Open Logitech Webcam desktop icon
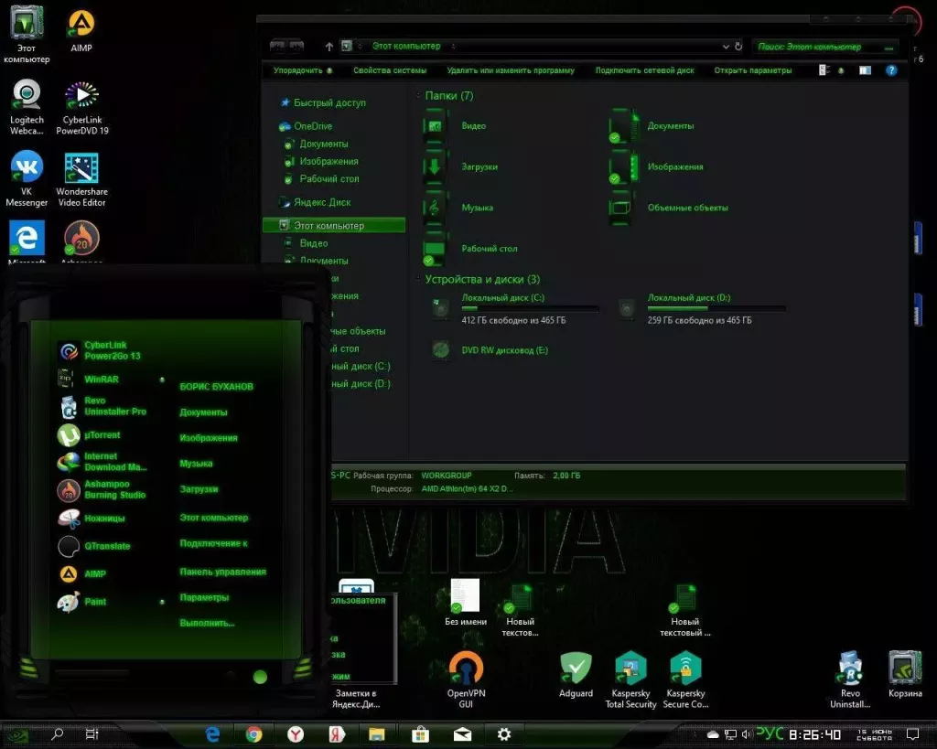937x749 pixels. 27,108
